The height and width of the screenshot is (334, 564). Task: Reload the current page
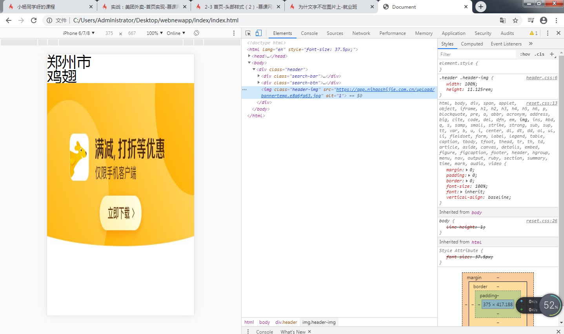[x=34, y=20]
